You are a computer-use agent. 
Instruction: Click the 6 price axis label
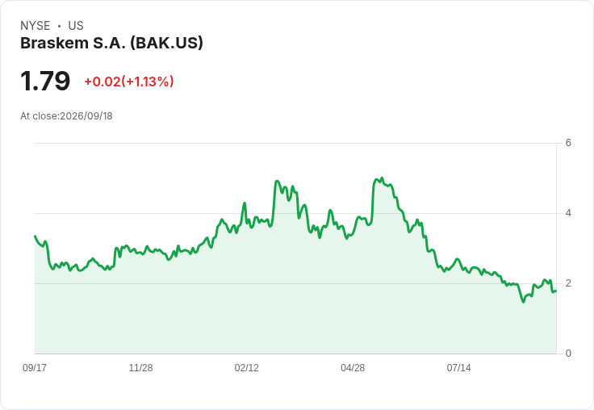[x=568, y=143]
